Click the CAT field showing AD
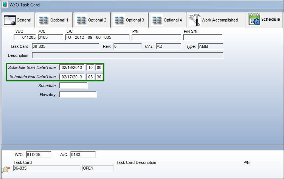Image resolution: width=284 pixels, height=179 pixels. coord(168,46)
